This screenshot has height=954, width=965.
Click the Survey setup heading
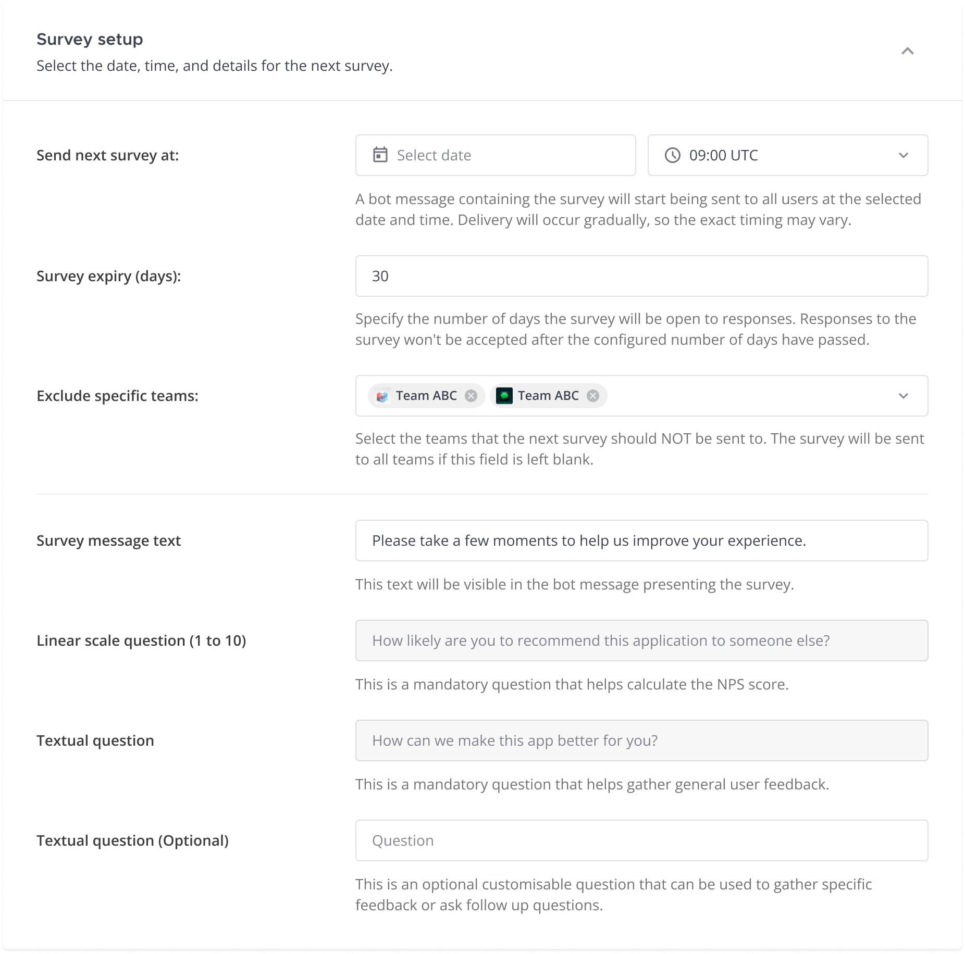point(89,39)
